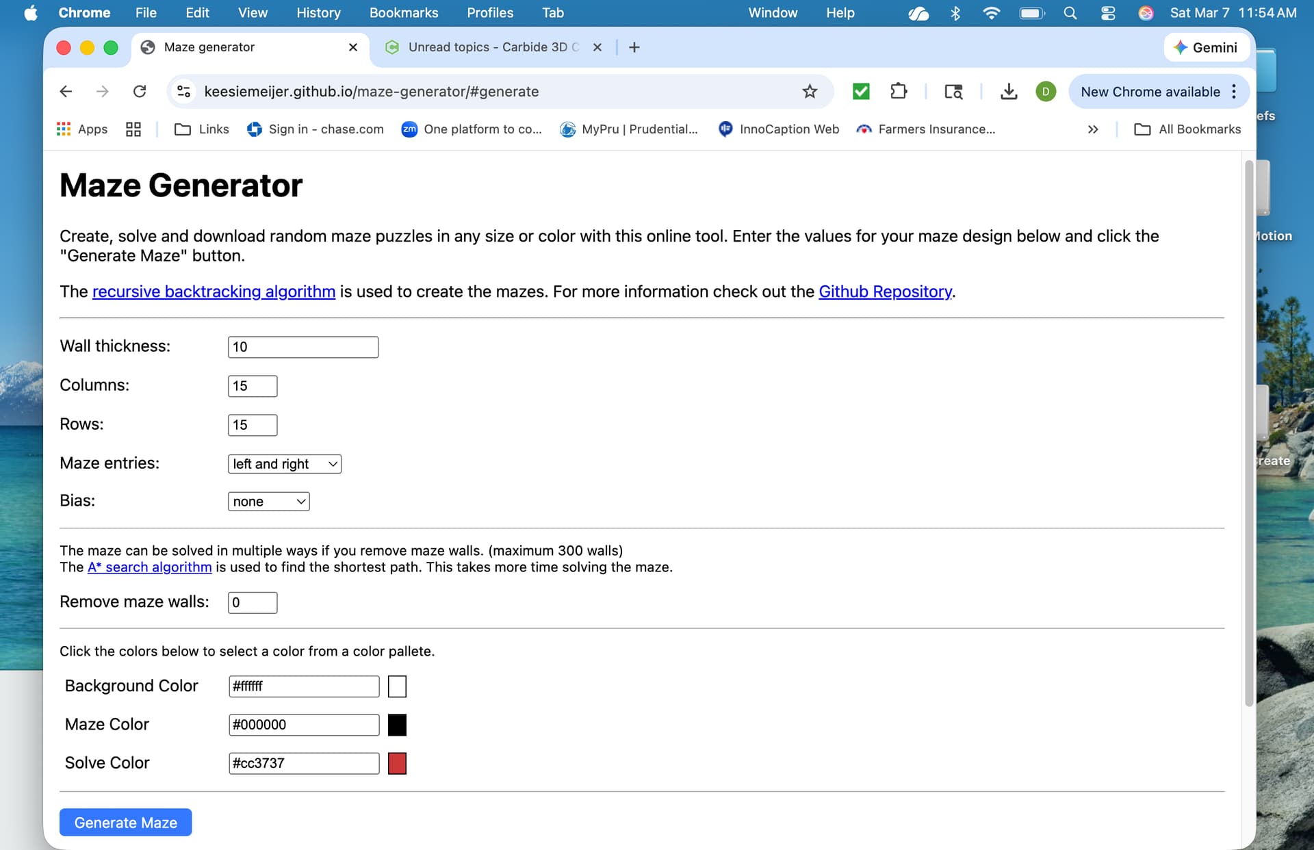
Task: Open the recursive backtracking algorithm link
Action: 214,292
